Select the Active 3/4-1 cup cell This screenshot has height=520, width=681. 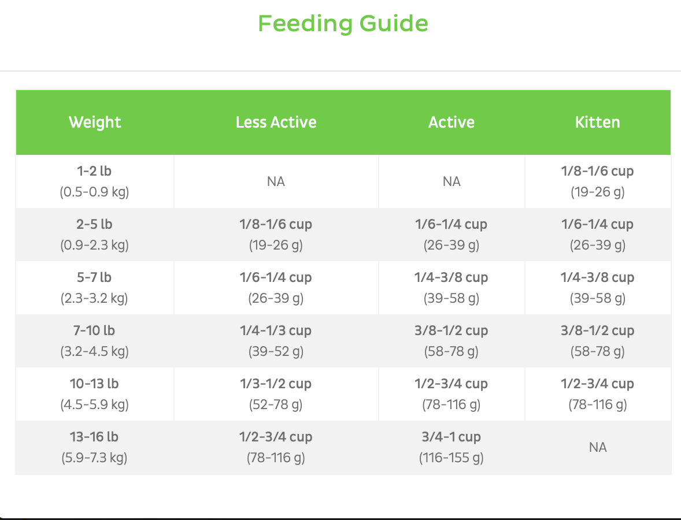coord(451,447)
